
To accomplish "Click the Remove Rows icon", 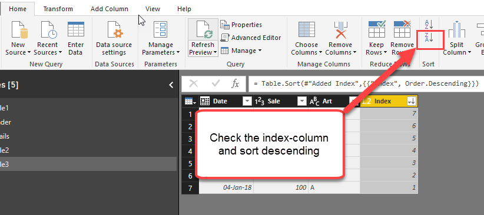I will [x=402, y=29].
